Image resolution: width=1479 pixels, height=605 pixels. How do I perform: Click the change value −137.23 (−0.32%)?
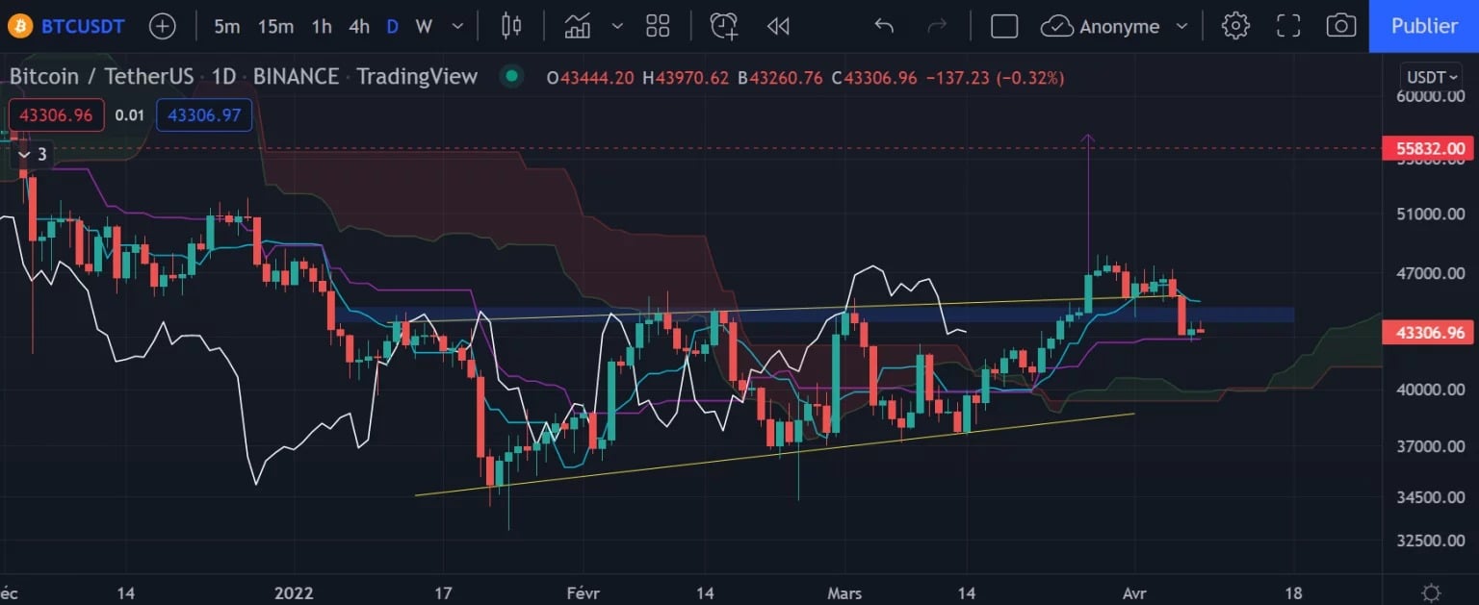995,78
